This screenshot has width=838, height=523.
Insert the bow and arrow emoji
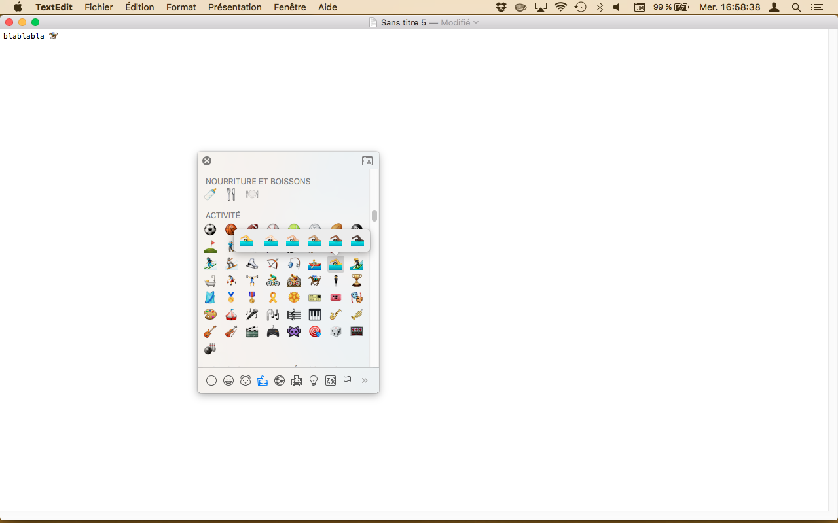click(273, 263)
